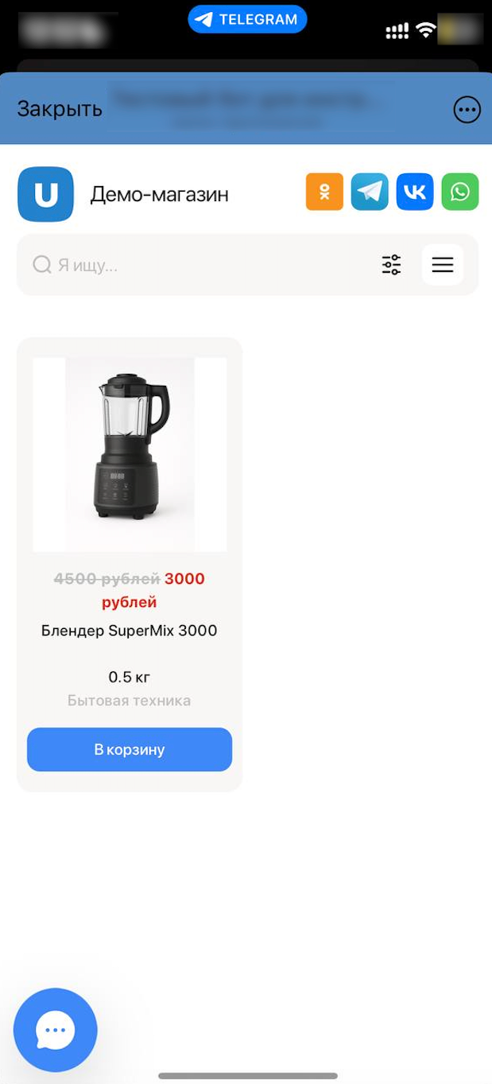This screenshot has width=492, height=1084.
Task: Open the hamburger menu
Action: (x=443, y=265)
